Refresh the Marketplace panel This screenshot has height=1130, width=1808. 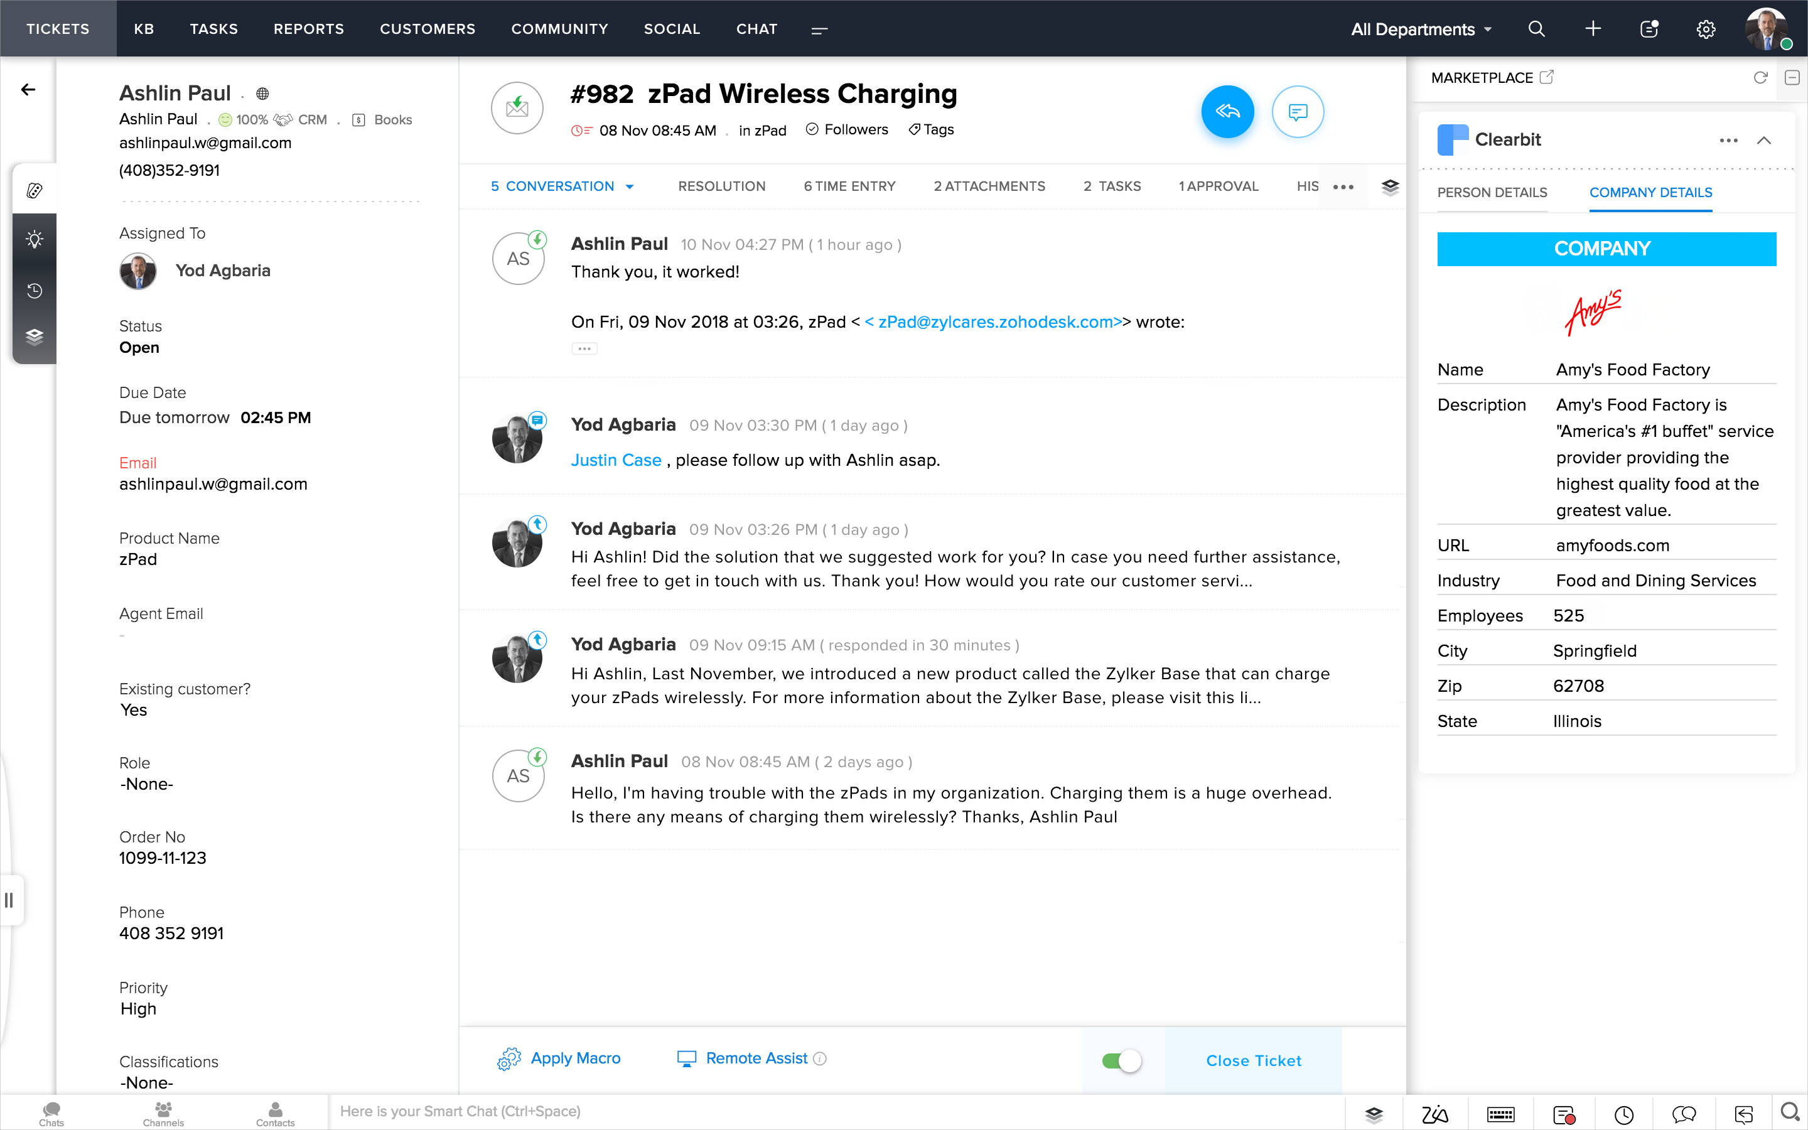point(1760,78)
